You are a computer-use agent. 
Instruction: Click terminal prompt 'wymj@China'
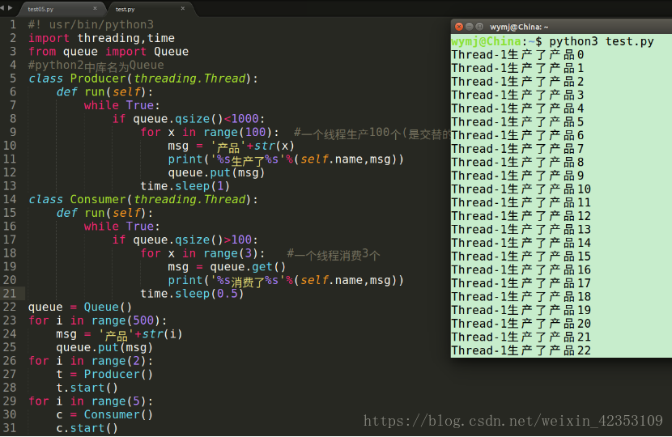pyautogui.click(x=487, y=41)
